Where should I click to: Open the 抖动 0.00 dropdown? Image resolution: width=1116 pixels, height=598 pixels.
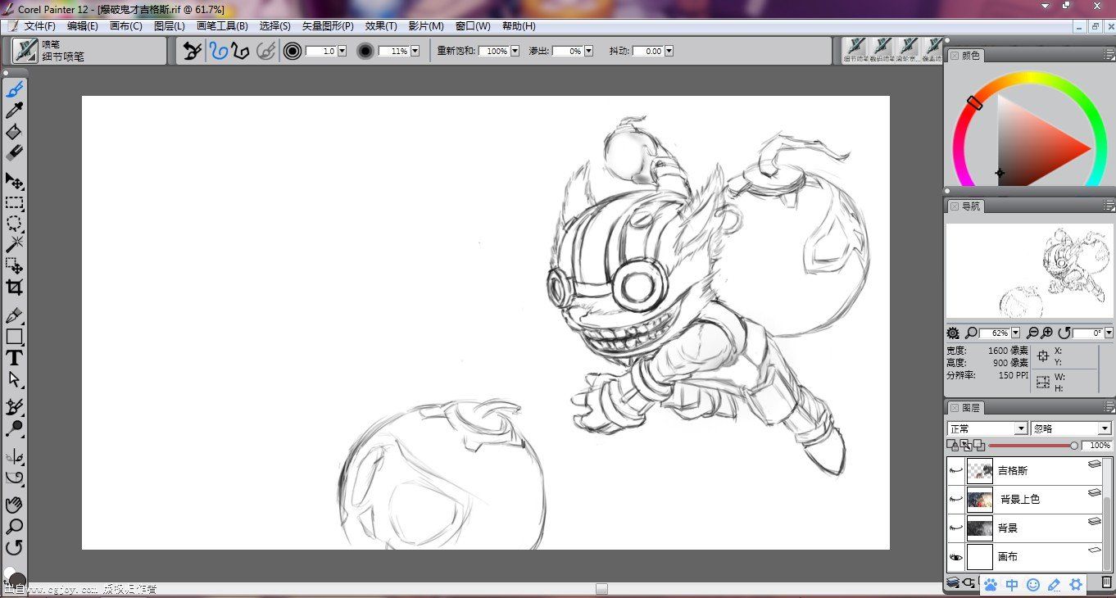click(x=669, y=51)
